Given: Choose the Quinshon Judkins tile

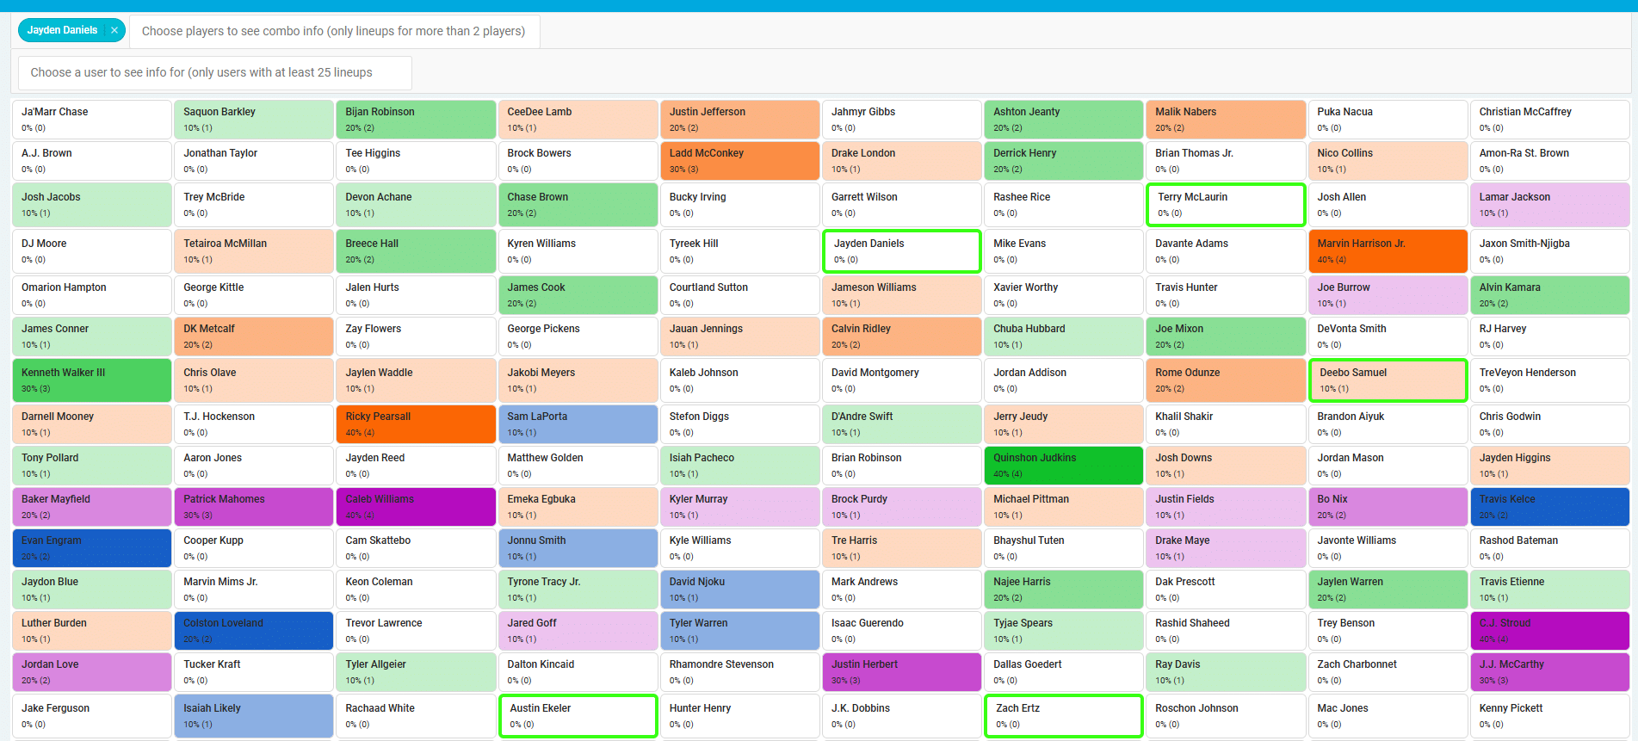Looking at the screenshot, I should tap(1062, 466).
